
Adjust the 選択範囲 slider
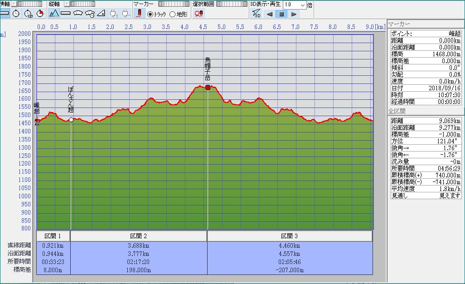pos(232,4)
